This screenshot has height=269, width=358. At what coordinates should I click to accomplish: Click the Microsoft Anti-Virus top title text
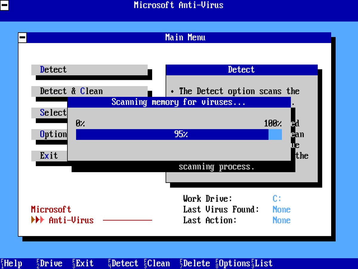pyautogui.click(x=179, y=5)
